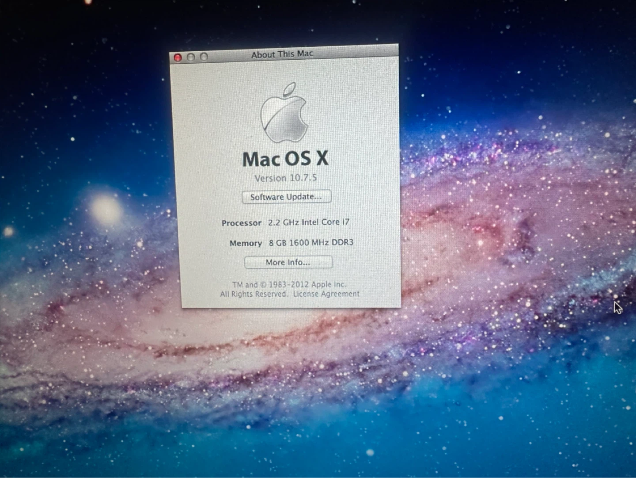Minimize the About This Mac window
The height and width of the screenshot is (478, 636).
coord(191,57)
